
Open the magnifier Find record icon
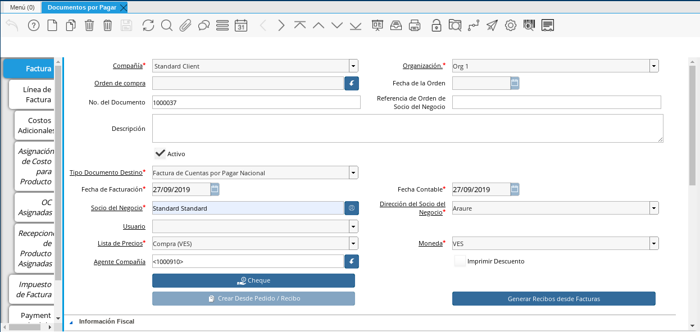(x=166, y=25)
